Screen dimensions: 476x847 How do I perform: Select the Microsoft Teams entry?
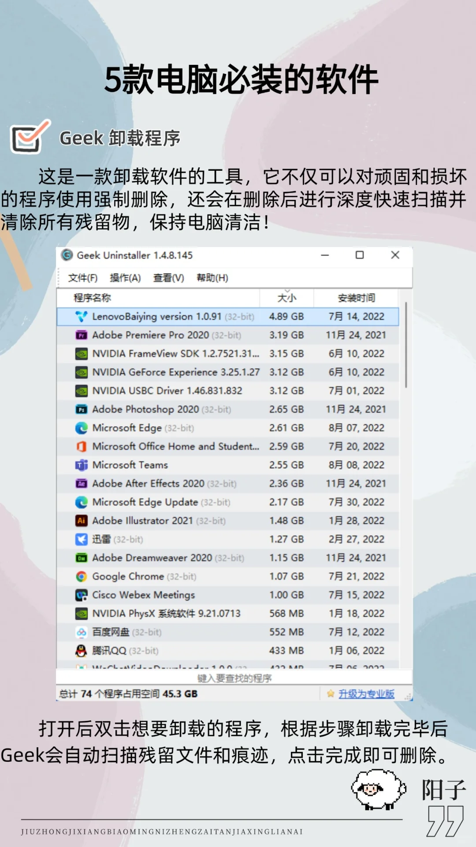point(228,465)
